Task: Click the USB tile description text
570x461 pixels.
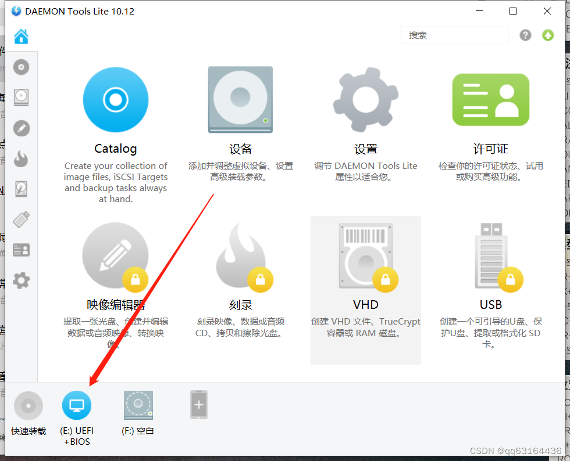Action: click(x=491, y=333)
